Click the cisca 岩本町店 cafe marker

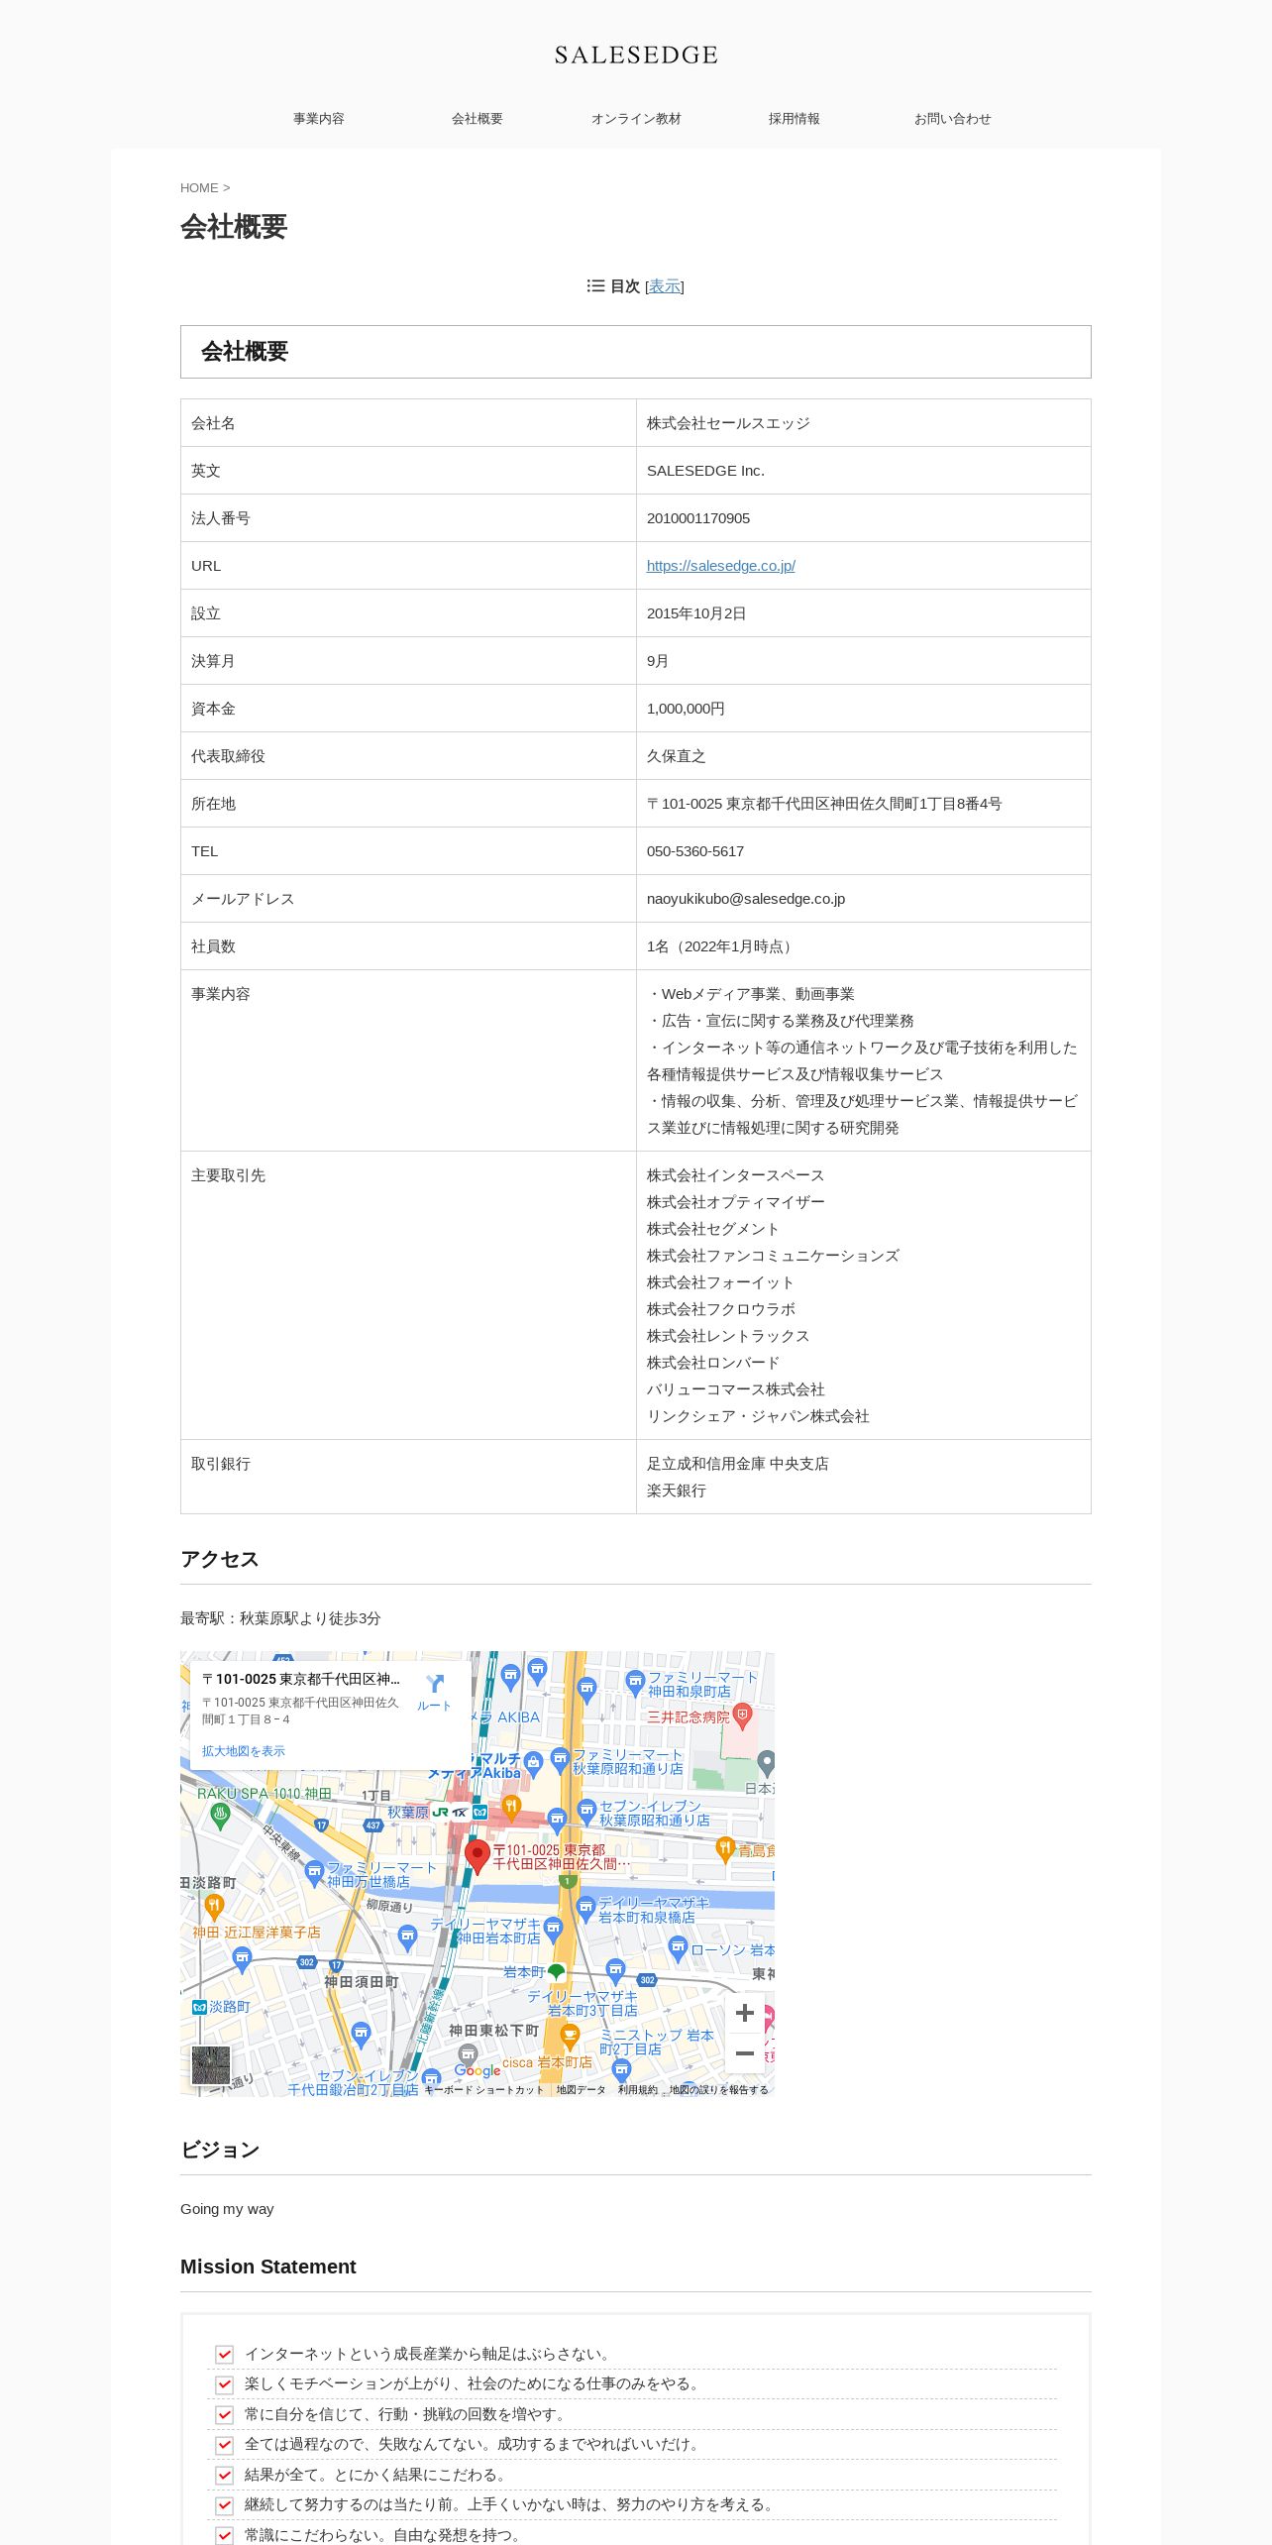pos(570,2037)
